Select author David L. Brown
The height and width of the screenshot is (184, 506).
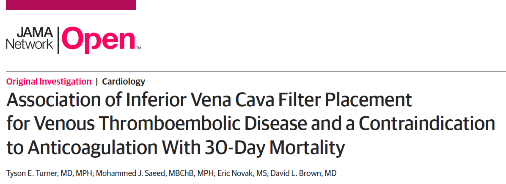[302, 173]
